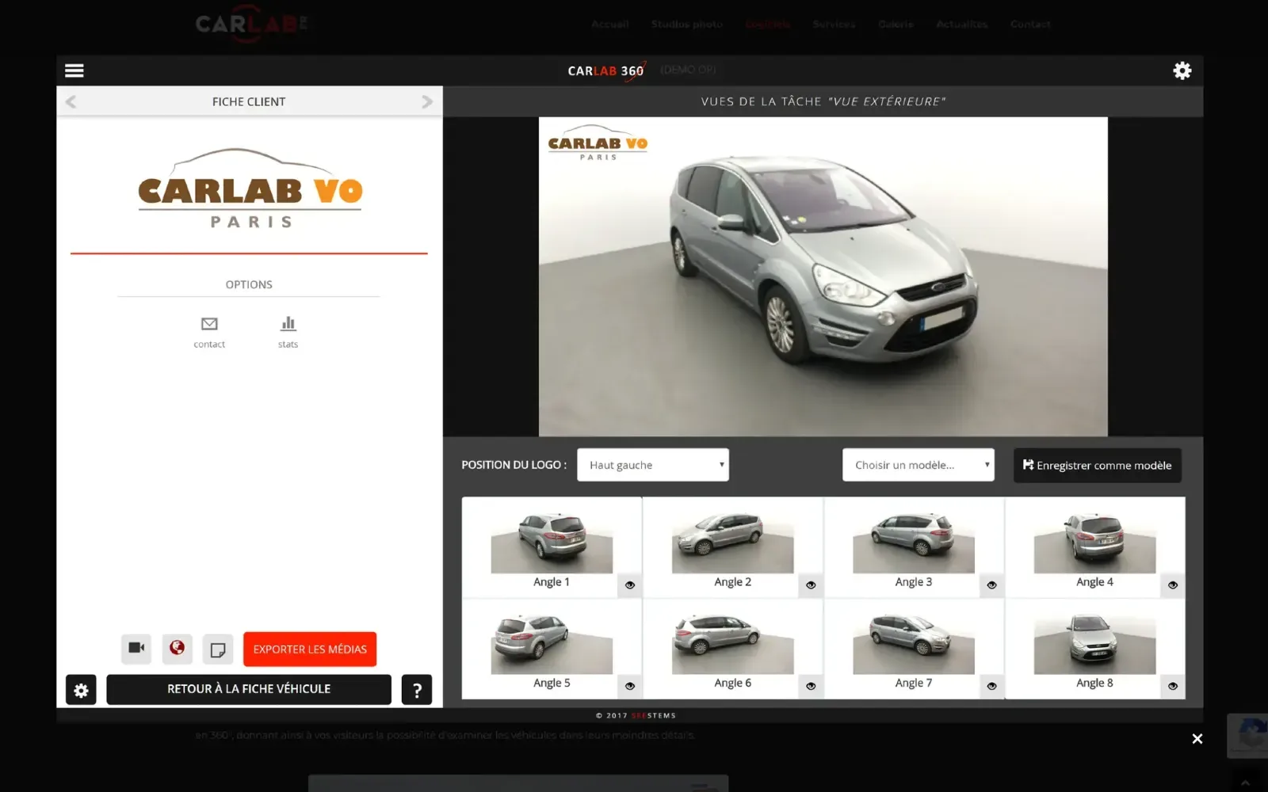Open the hamburger menu in the top bar
This screenshot has width=1268, height=792.
(x=74, y=70)
